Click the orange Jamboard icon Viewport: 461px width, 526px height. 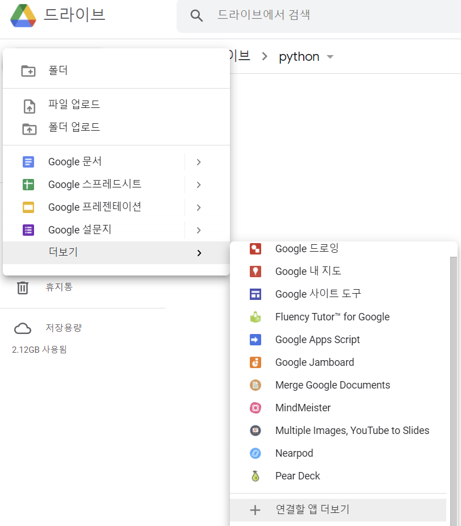pos(255,362)
